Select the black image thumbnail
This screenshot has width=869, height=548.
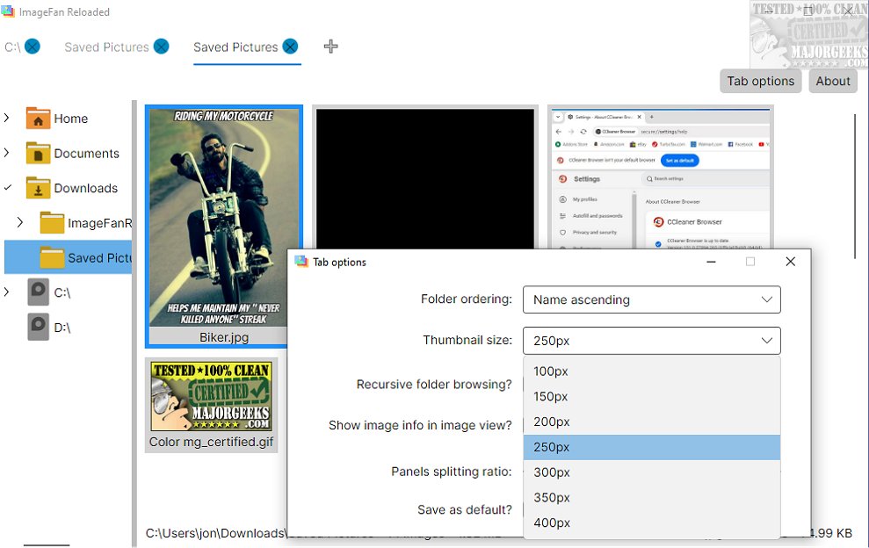pos(425,178)
